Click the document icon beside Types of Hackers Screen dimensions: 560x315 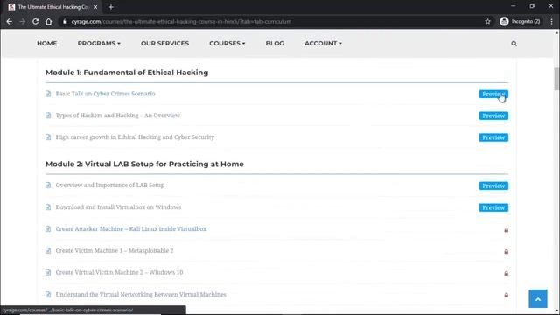48,115
